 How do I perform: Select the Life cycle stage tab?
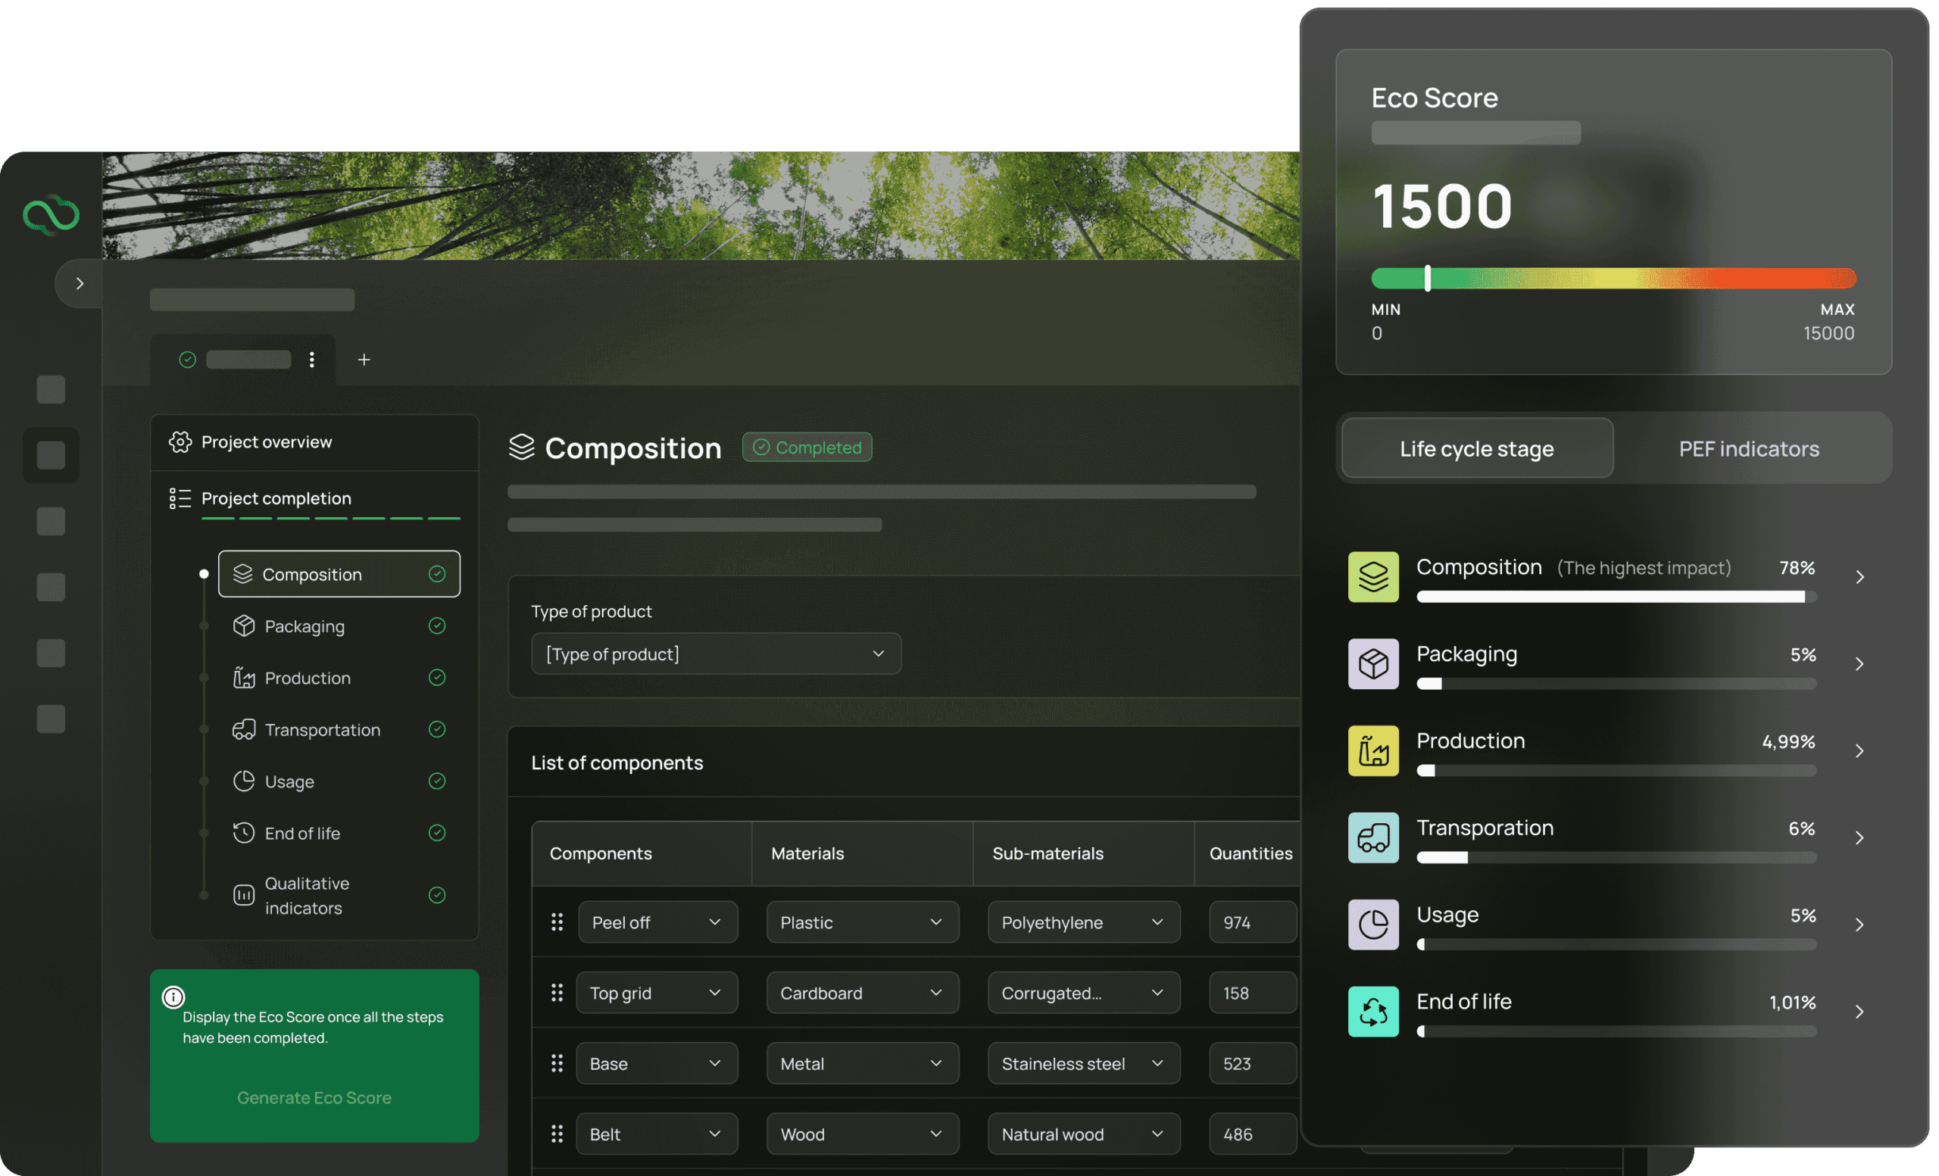(1475, 448)
